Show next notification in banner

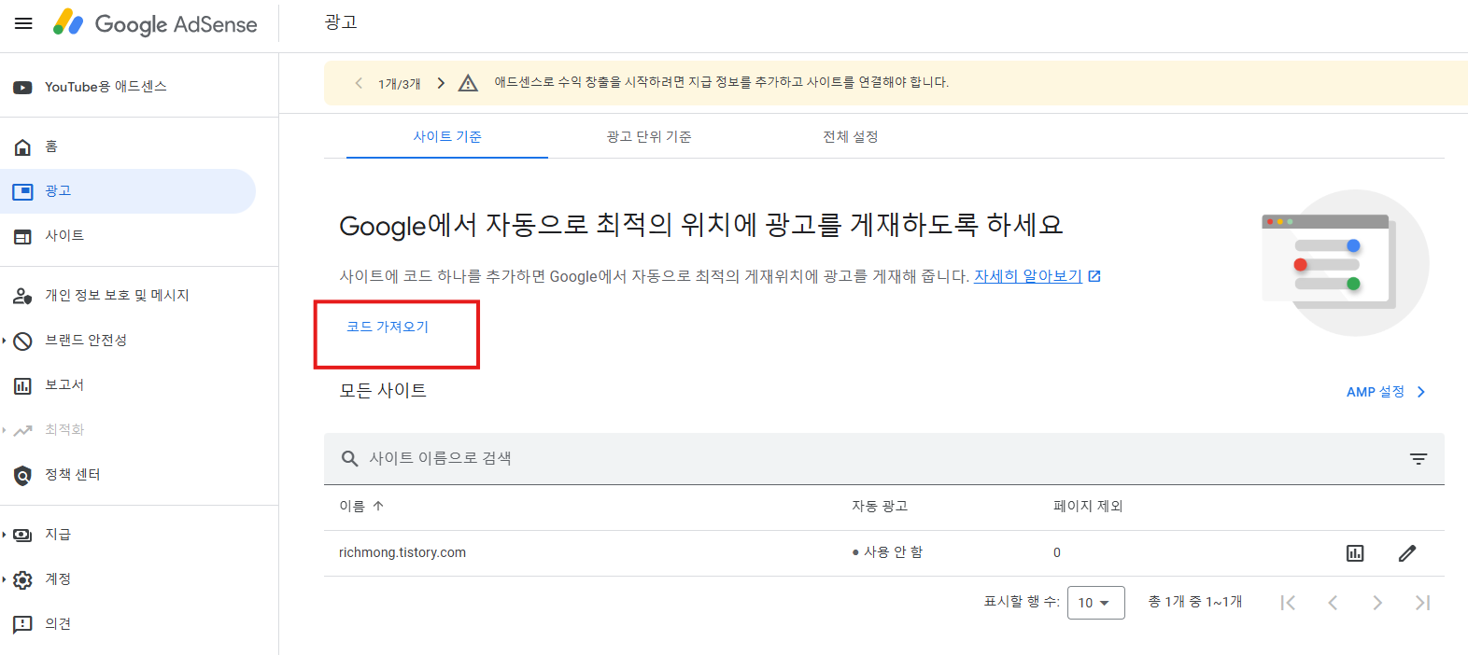(441, 83)
